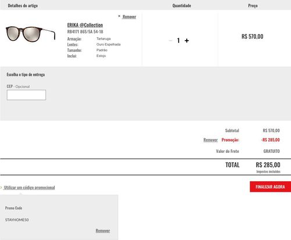Click the minus icon to decrease quantity
The image size is (291, 240).
point(171,41)
